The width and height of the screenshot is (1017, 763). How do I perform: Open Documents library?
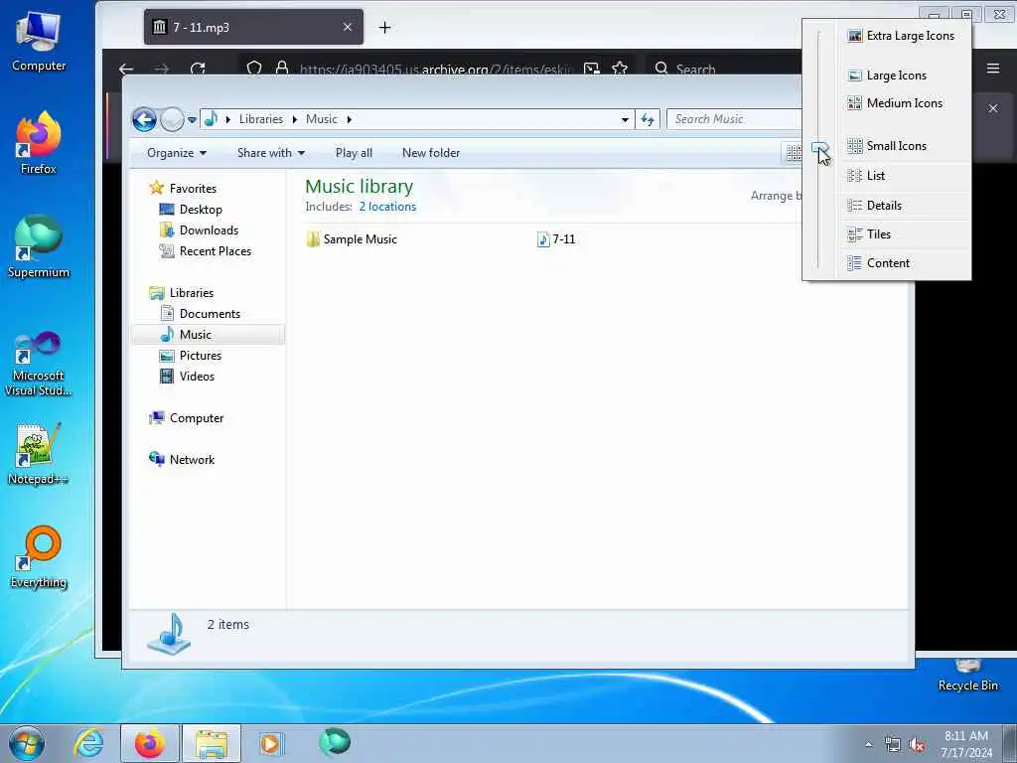[x=201, y=314]
